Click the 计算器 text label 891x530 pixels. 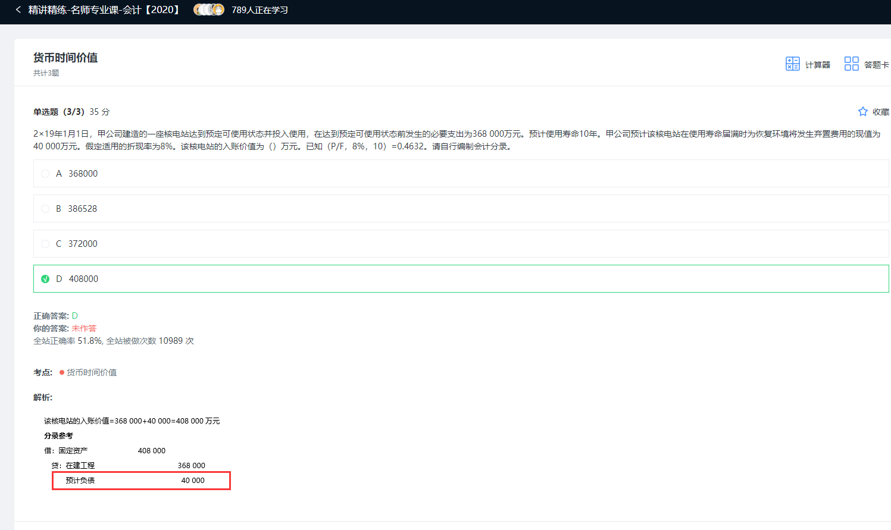pos(817,65)
